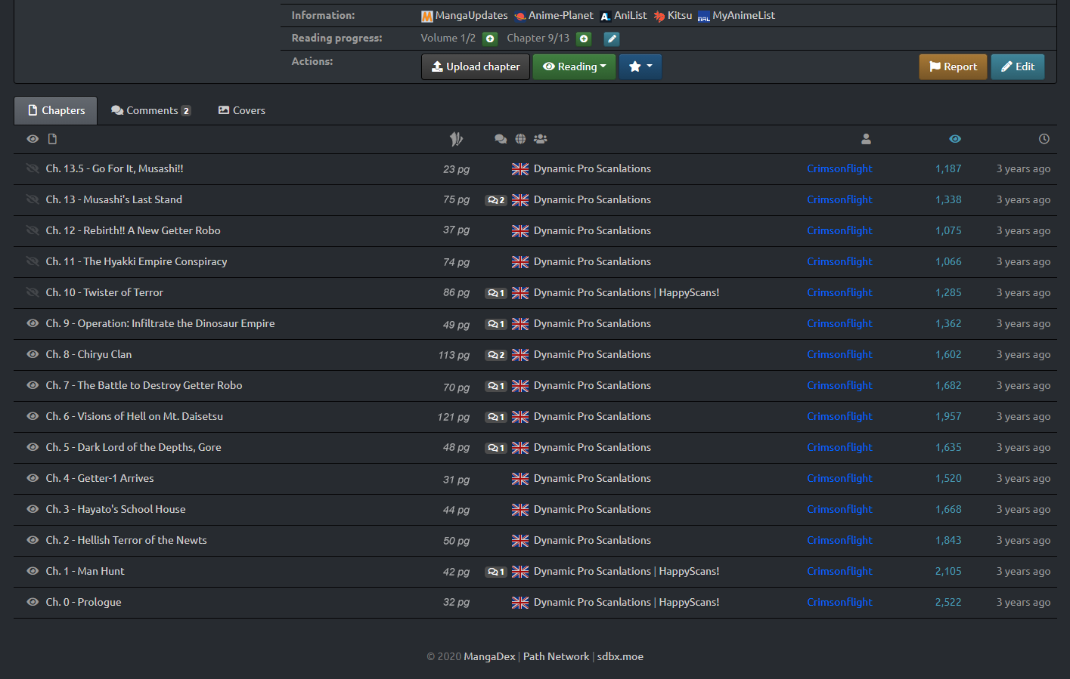Open the star rating dropdown
The height and width of the screenshot is (679, 1070).
tap(640, 66)
